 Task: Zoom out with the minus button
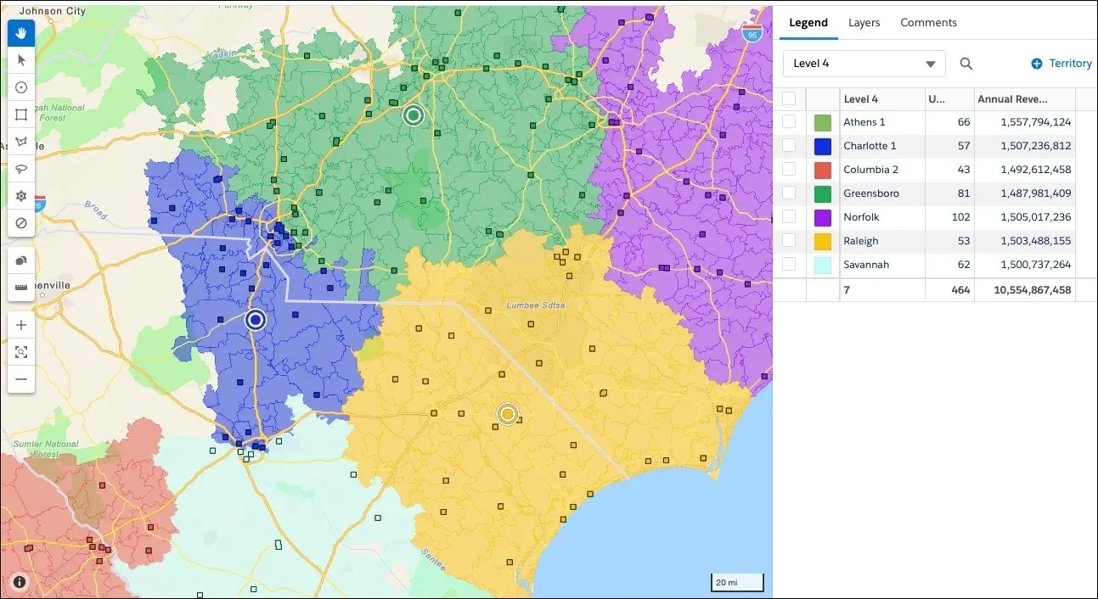pyautogui.click(x=21, y=379)
